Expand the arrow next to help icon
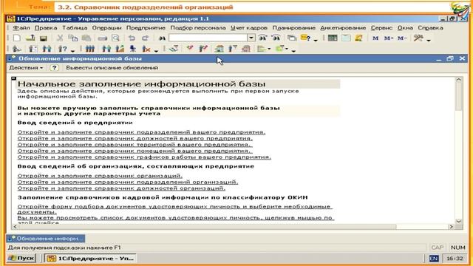The image size is (473, 266). coord(316,39)
